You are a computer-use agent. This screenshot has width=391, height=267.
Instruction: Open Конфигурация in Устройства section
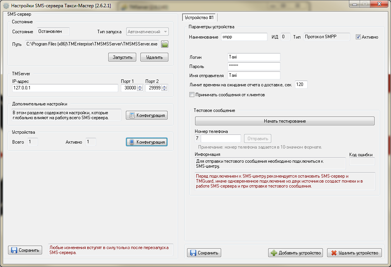(x=147, y=142)
